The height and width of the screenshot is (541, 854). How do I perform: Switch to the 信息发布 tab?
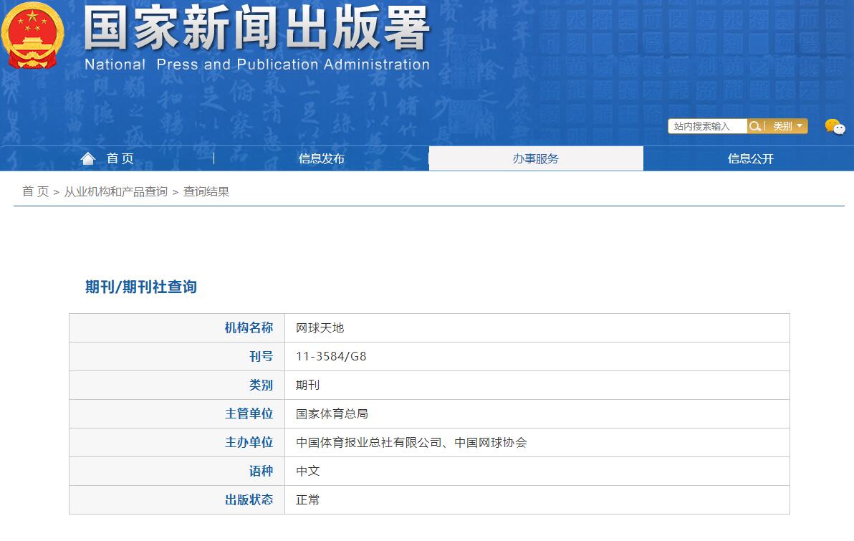320,158
